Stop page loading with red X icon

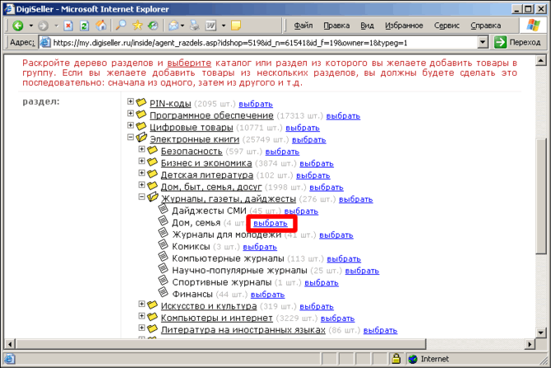pyautogui.click(x=68, y=26)
